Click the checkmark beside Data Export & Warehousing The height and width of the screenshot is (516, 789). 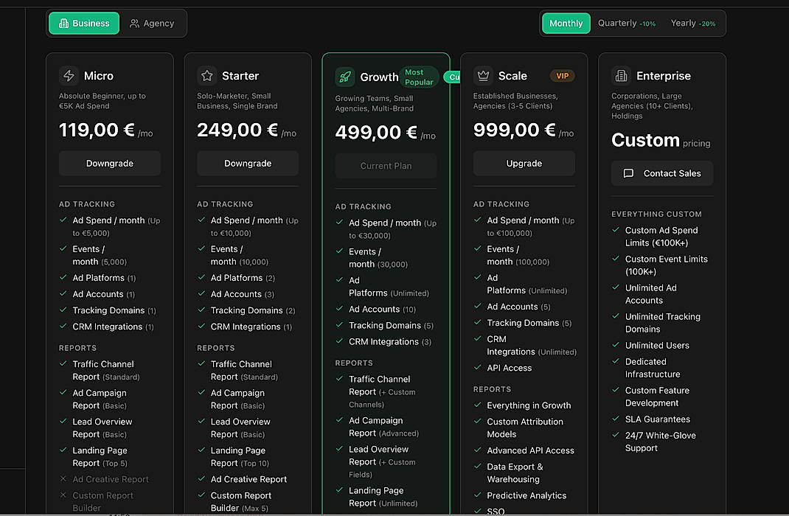(478, 466)
